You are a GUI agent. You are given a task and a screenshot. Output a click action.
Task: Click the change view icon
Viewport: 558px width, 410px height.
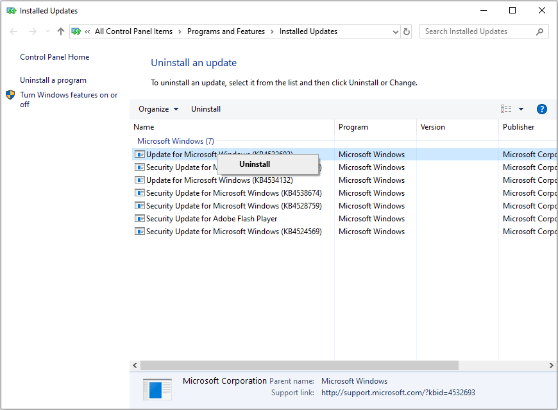[x=505, y=109]
